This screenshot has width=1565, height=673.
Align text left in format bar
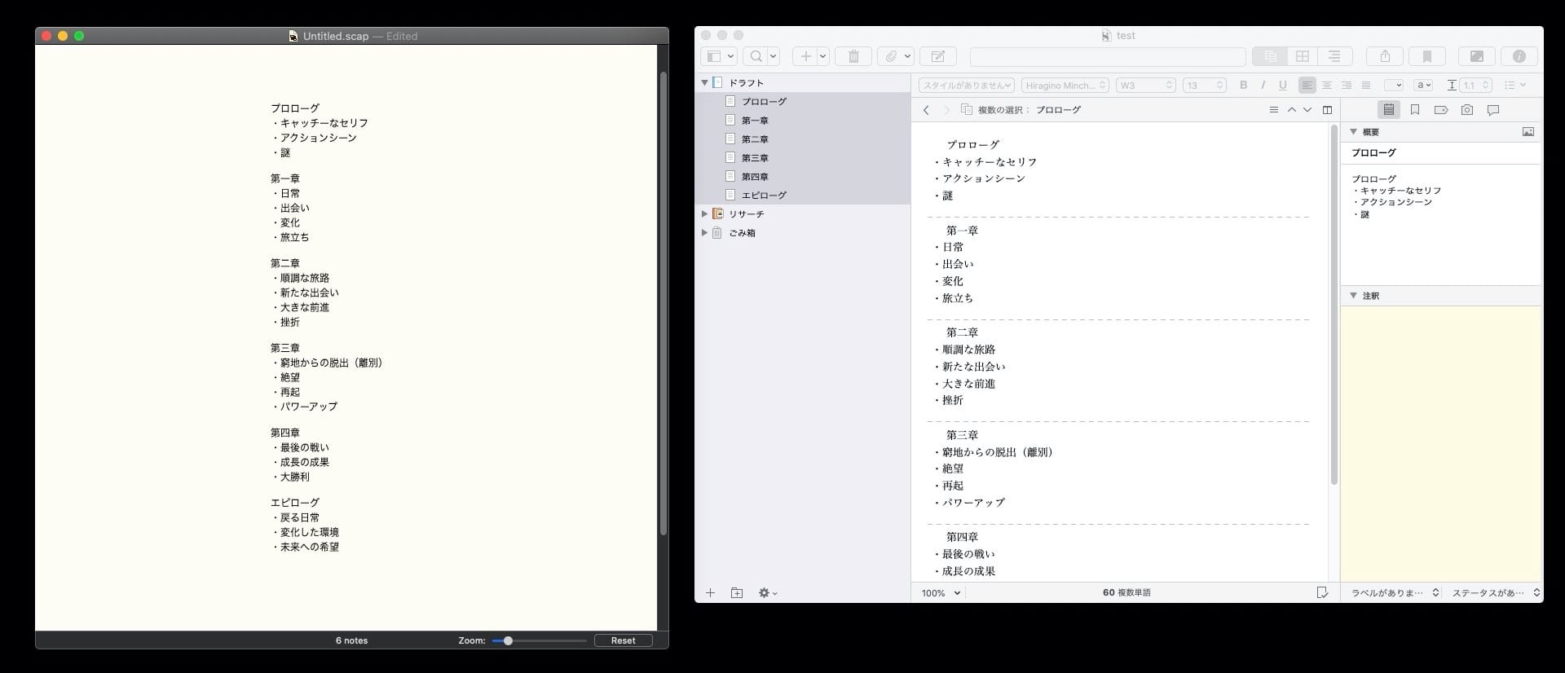pos(1307,85)
